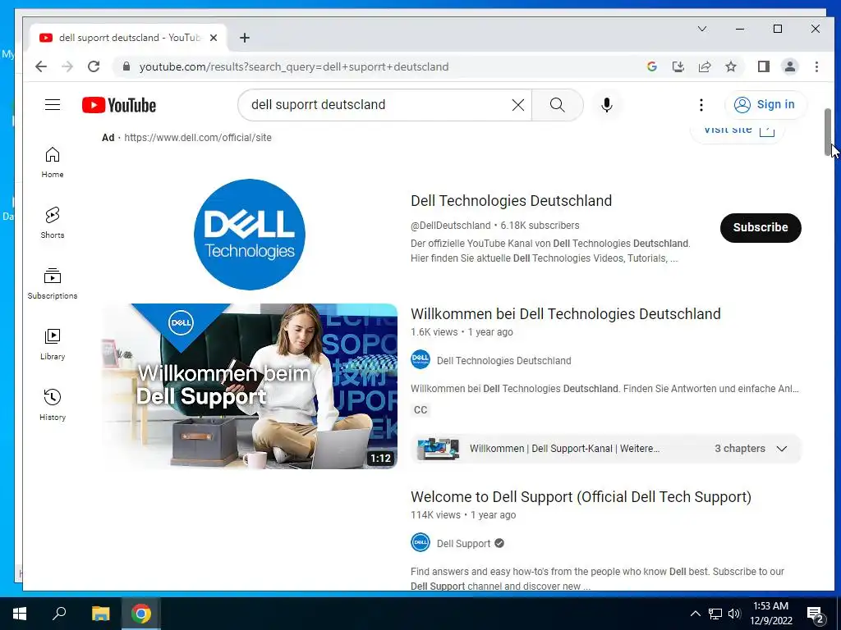Click the small Dell avatar under Willkommen video
Screen dimensions: 841x630
[420, 359]
